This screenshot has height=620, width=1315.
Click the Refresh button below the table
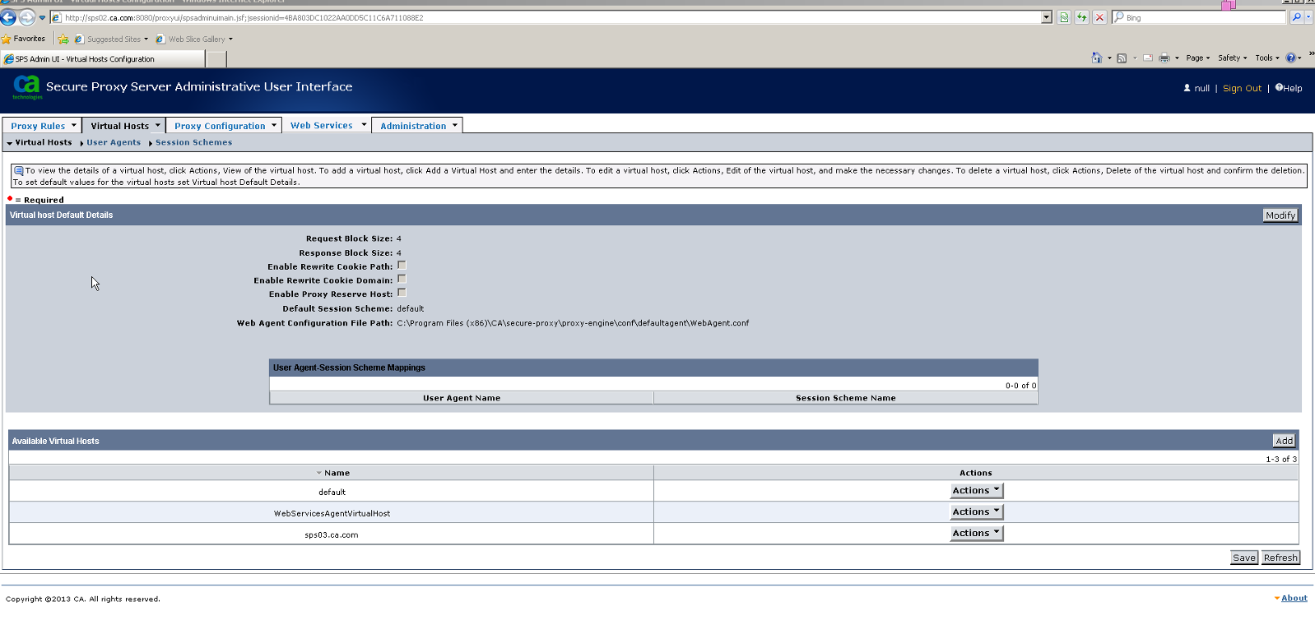pyautogui.click(x=1280, y=558)
